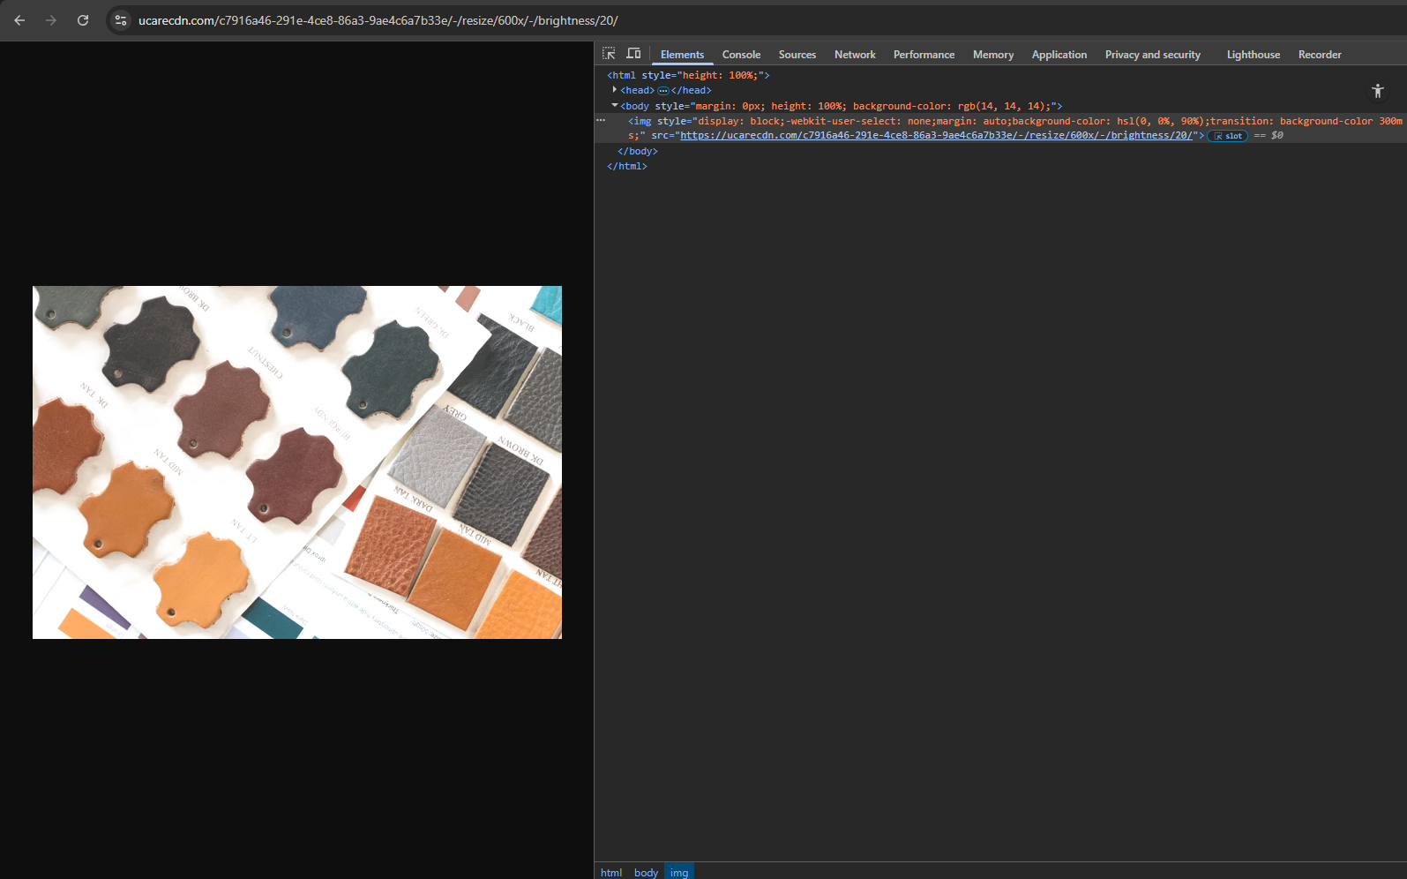
Task: Switch to the Console tab
Action: [x=741, y=55]
